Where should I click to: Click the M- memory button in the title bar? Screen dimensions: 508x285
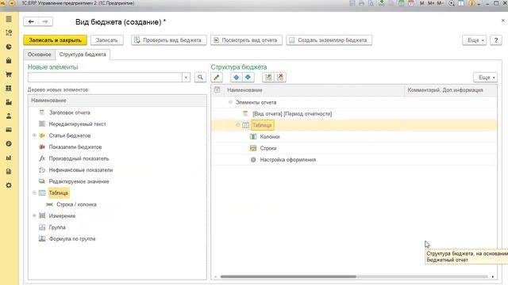[x=440, y=3]
